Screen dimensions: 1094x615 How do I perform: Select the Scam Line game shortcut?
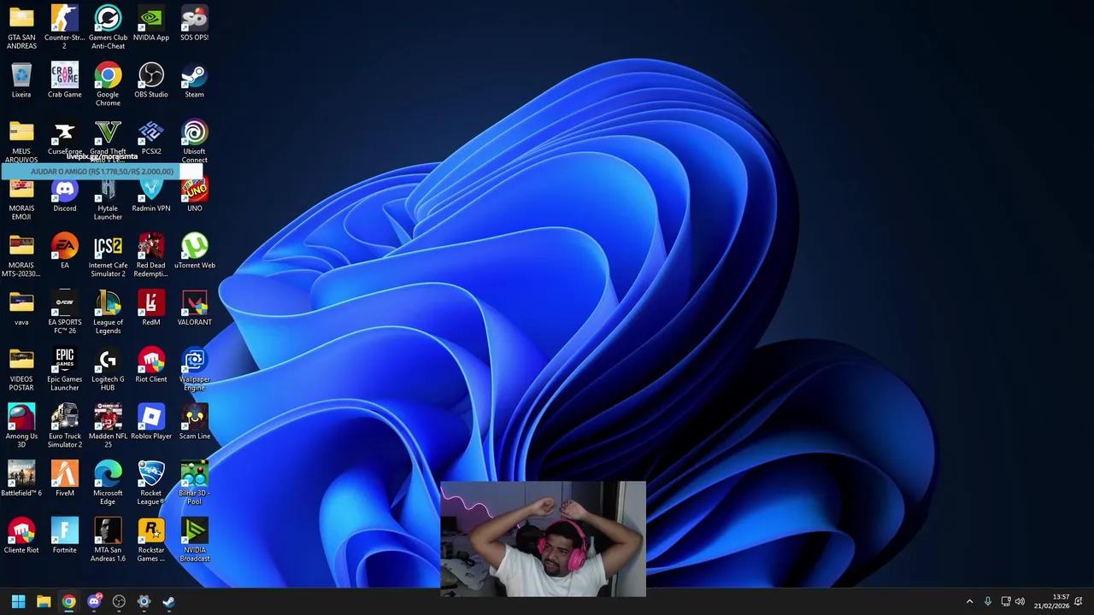(194, 422)
